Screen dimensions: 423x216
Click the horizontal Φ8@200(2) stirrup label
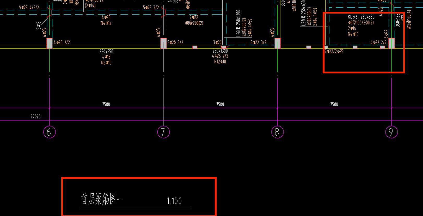194,23
